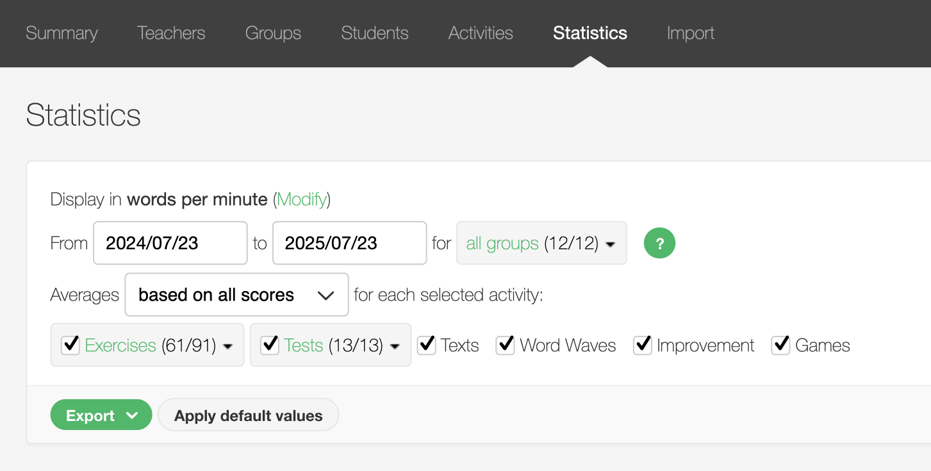Toggle the Exercises checkbox

point(70,345)
